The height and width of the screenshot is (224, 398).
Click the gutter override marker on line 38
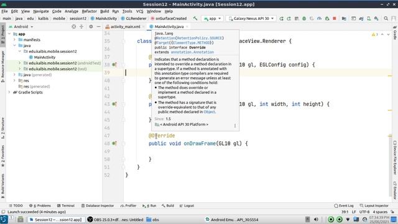[114, 65]
